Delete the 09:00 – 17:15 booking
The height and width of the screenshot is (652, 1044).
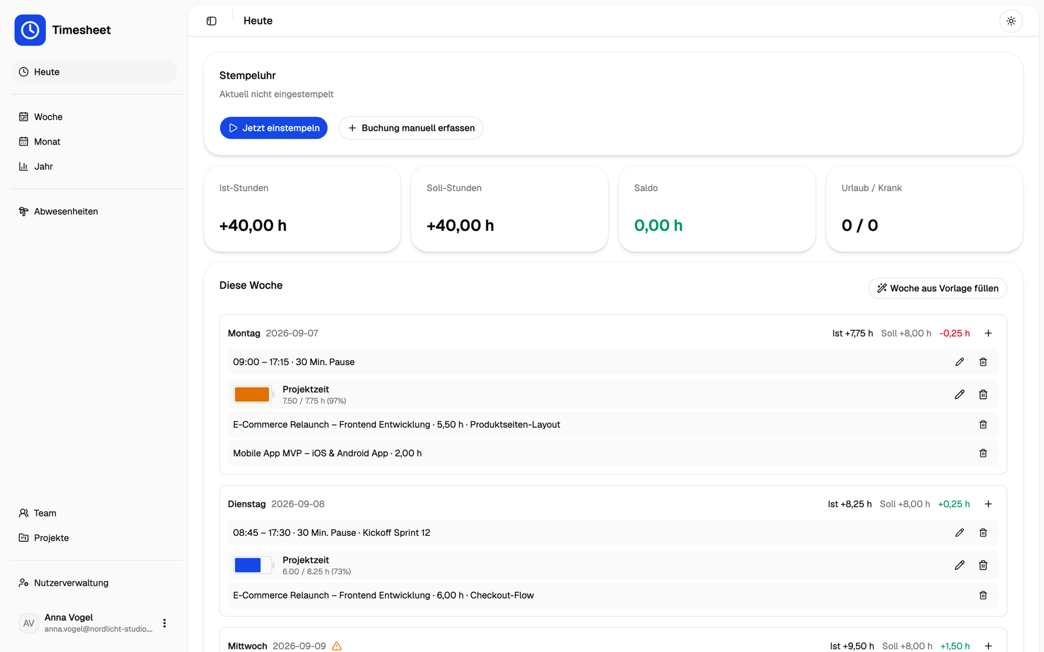983,362
